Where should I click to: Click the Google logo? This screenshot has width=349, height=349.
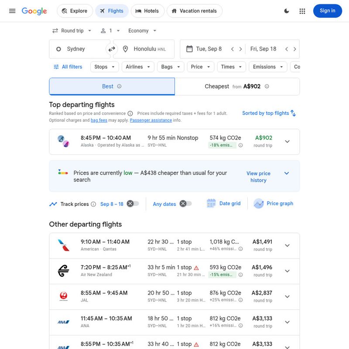tap(34, 11)
